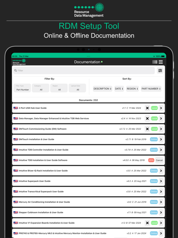Open the barcode scanner icon
This screenshot has height=238, width=178.
155,62
